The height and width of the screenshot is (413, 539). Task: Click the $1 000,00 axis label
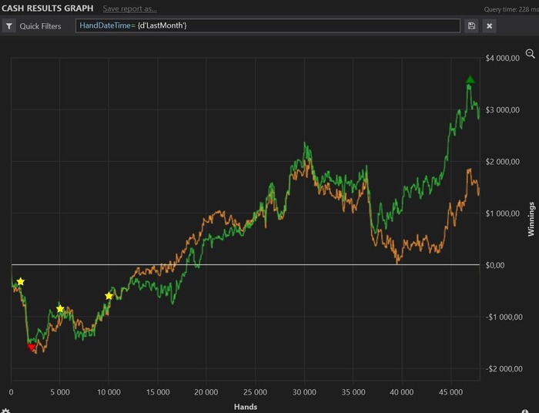pos(502,213)
